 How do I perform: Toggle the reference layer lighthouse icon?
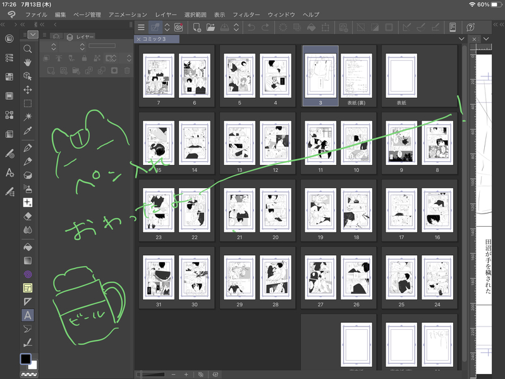pyautogui.click(x=59, y=58)
